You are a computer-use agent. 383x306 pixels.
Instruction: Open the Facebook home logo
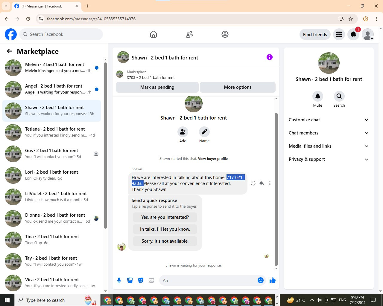11,34
